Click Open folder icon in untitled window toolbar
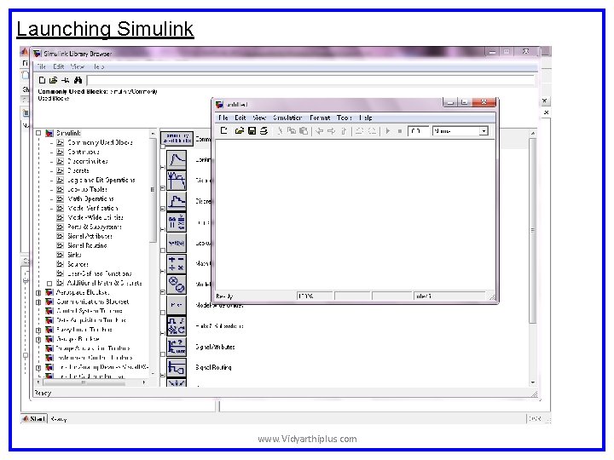The width and height of the screenshot is (614, 460). pyautogui.click(x=240, y=130)
